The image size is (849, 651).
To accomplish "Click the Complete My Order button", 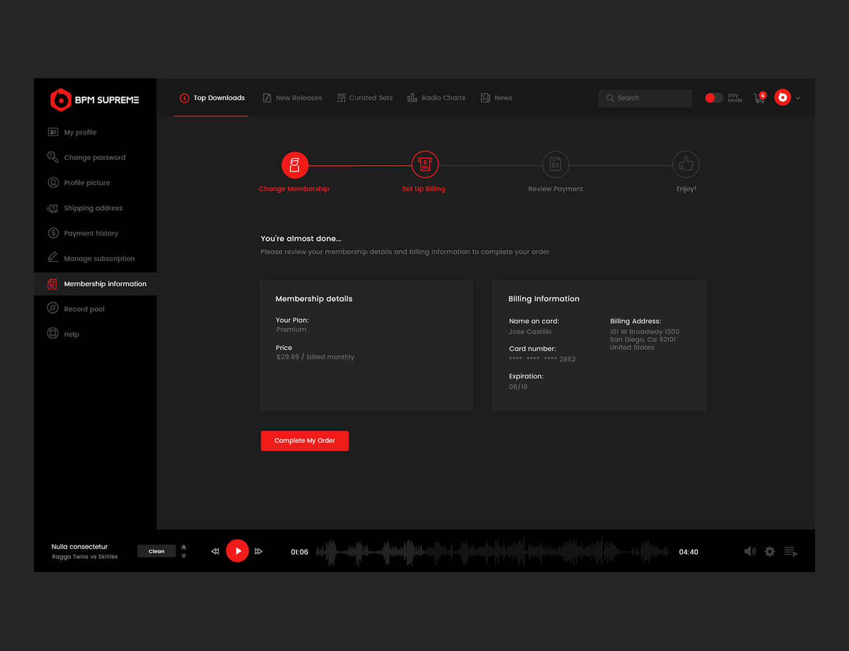I will click(x=304, y=440).
